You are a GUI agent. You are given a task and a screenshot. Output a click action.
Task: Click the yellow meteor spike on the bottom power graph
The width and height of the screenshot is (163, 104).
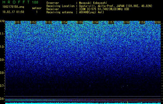pyautogui.click(x=127, y=102)
